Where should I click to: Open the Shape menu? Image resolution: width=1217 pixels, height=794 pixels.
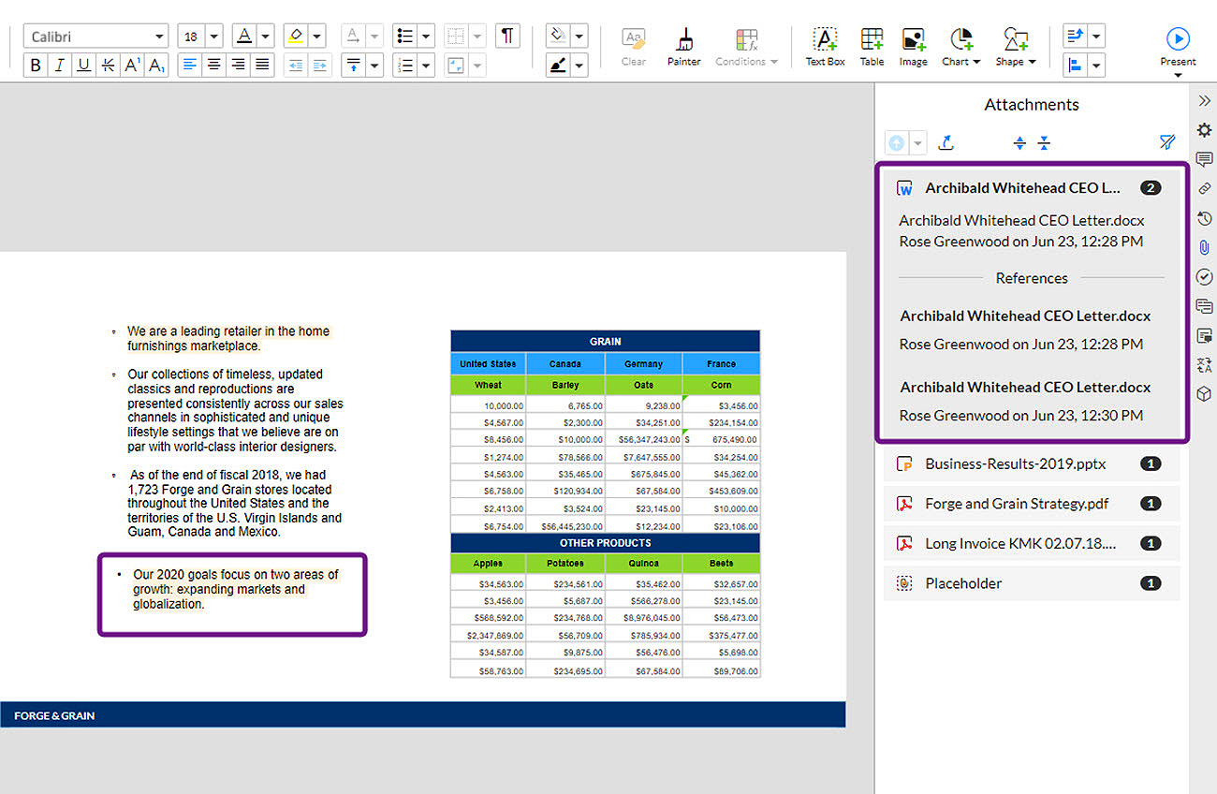[x=1015, y=45]
